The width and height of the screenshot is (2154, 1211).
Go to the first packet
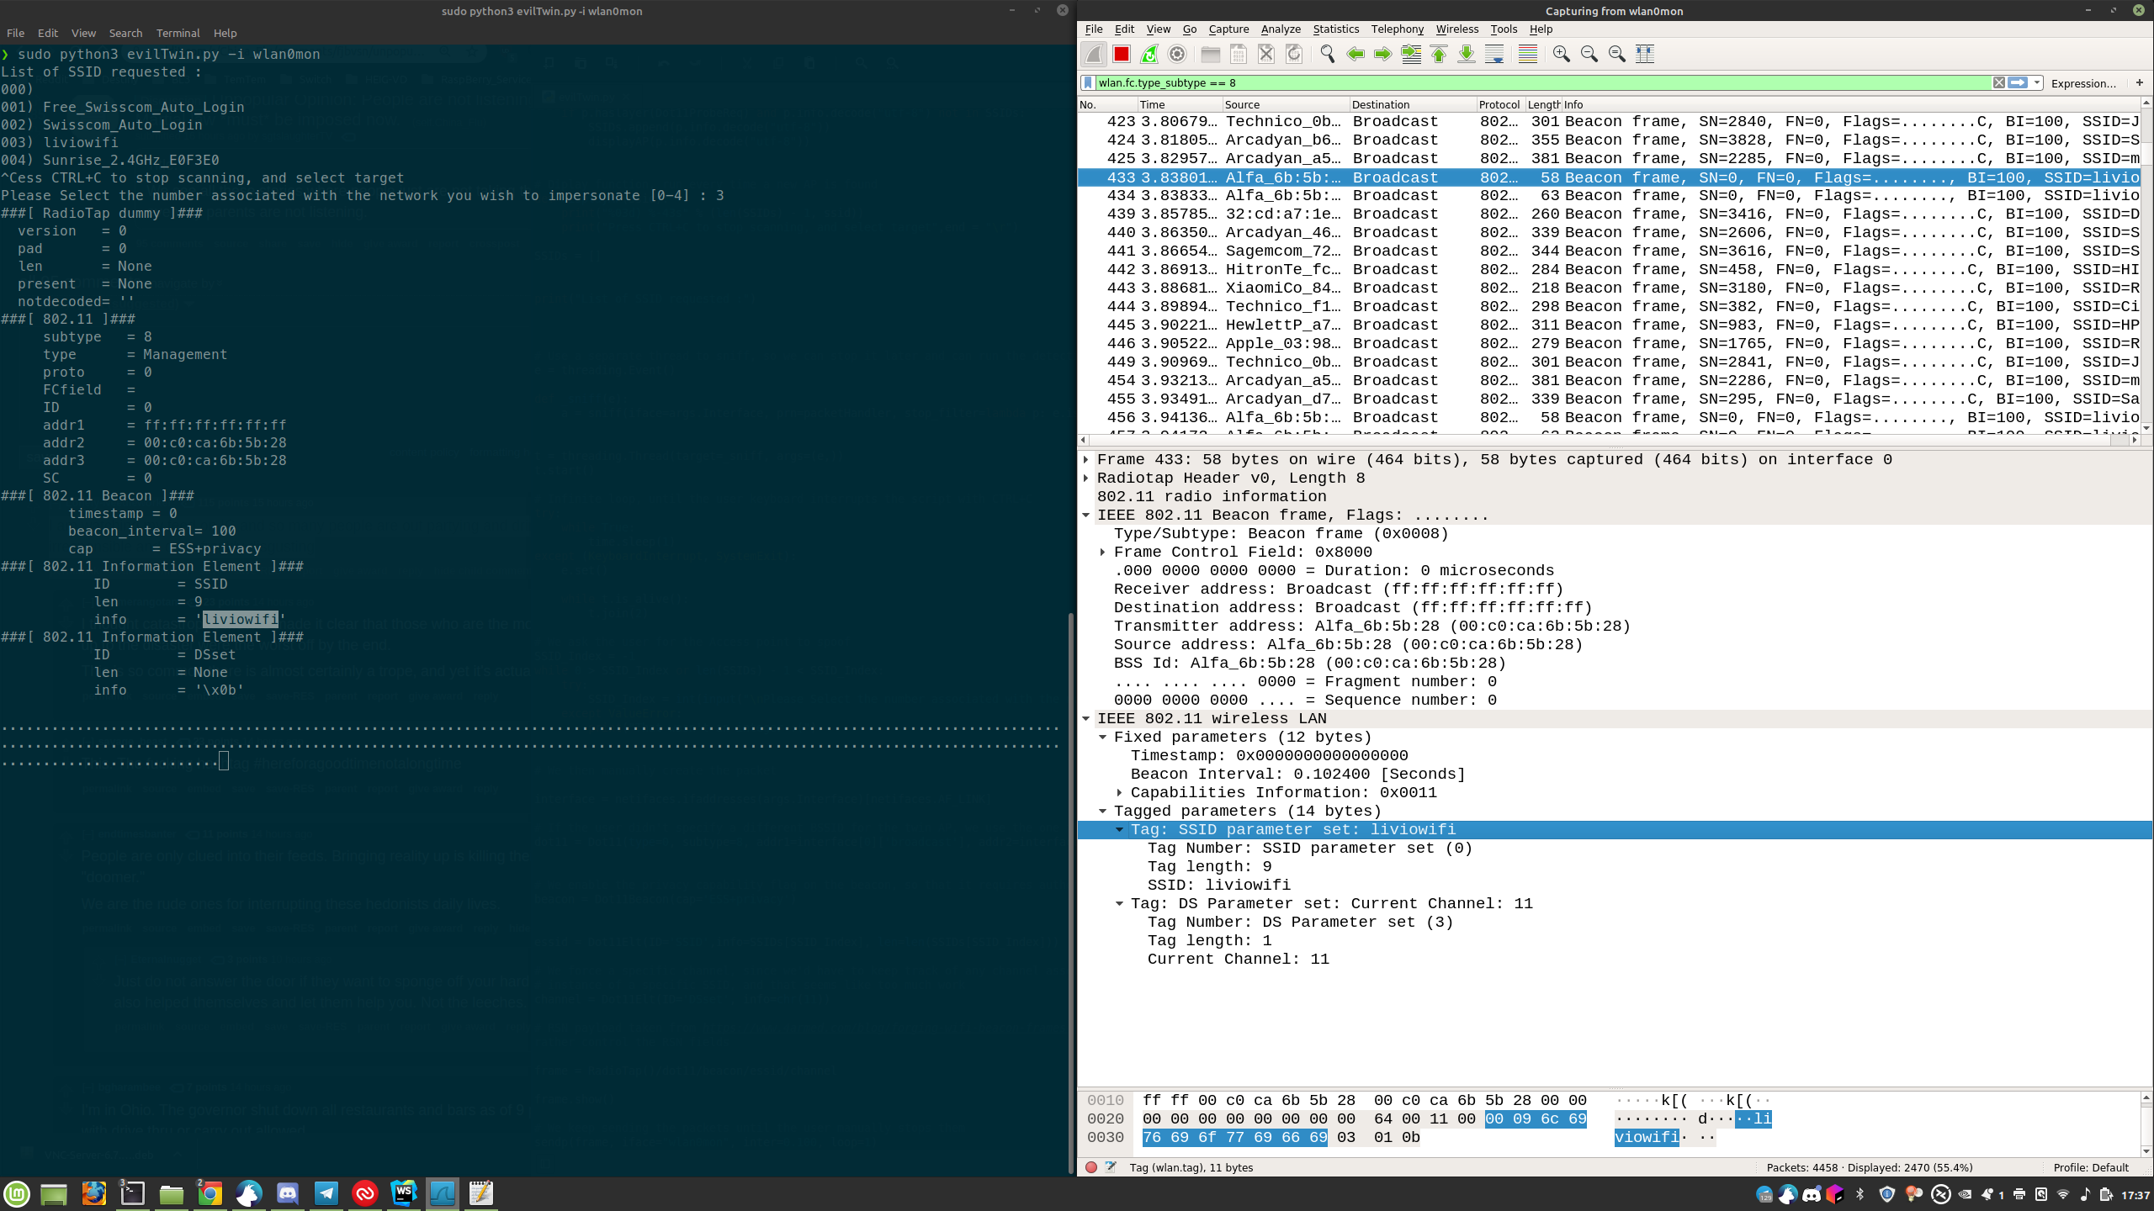click(1439, 54)
